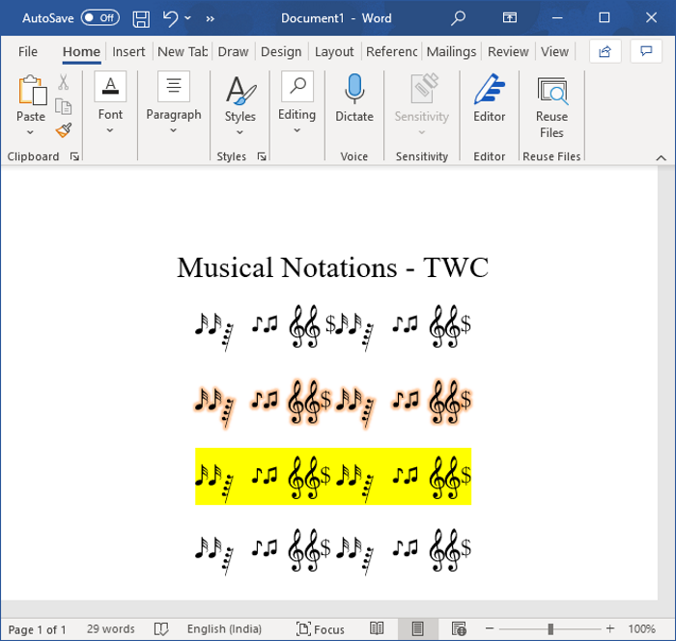Viewport: 676px width, 641px height.
Task: Switch to the Home tab
Action: [x=81, y=52]
